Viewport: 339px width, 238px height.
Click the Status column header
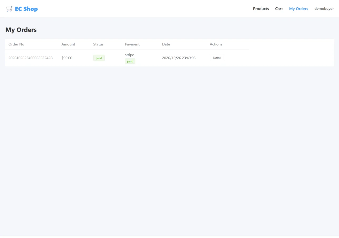click(98, 44)
